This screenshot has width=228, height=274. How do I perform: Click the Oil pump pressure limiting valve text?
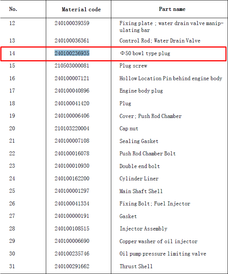click(163, 254)
